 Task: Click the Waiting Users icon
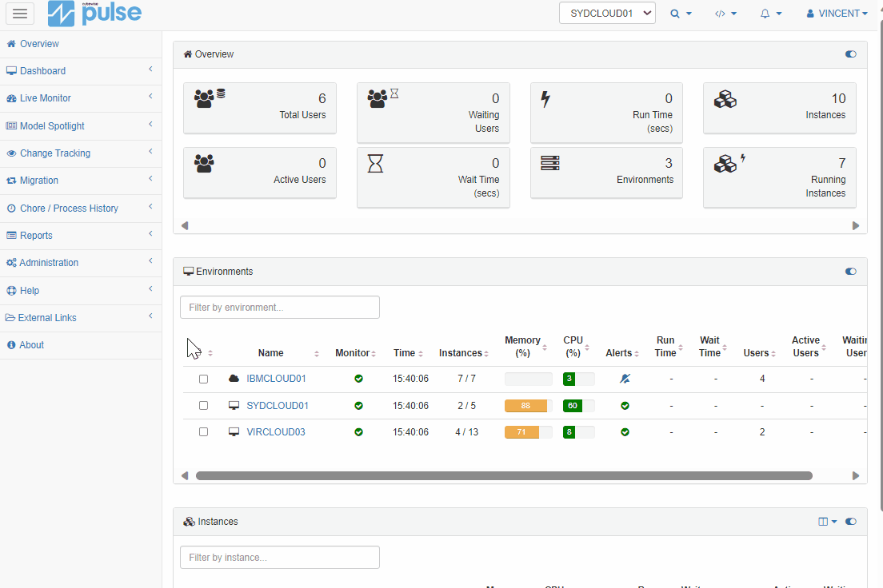pyautogui.click(x=383, y=98)
